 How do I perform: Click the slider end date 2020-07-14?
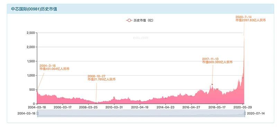click(x=256, y=114)
